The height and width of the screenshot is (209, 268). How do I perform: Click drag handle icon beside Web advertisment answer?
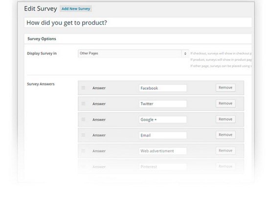[x=83, y=151]
